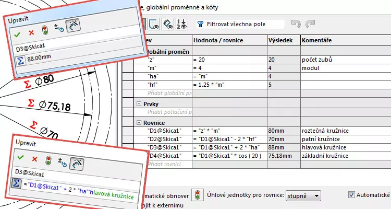Image resolution: width=391 pixels, height=209 pixels.
Task: Select equation cell = "D1@Skica1" - 2 * "hf"
Action: [x=229, y=139]
